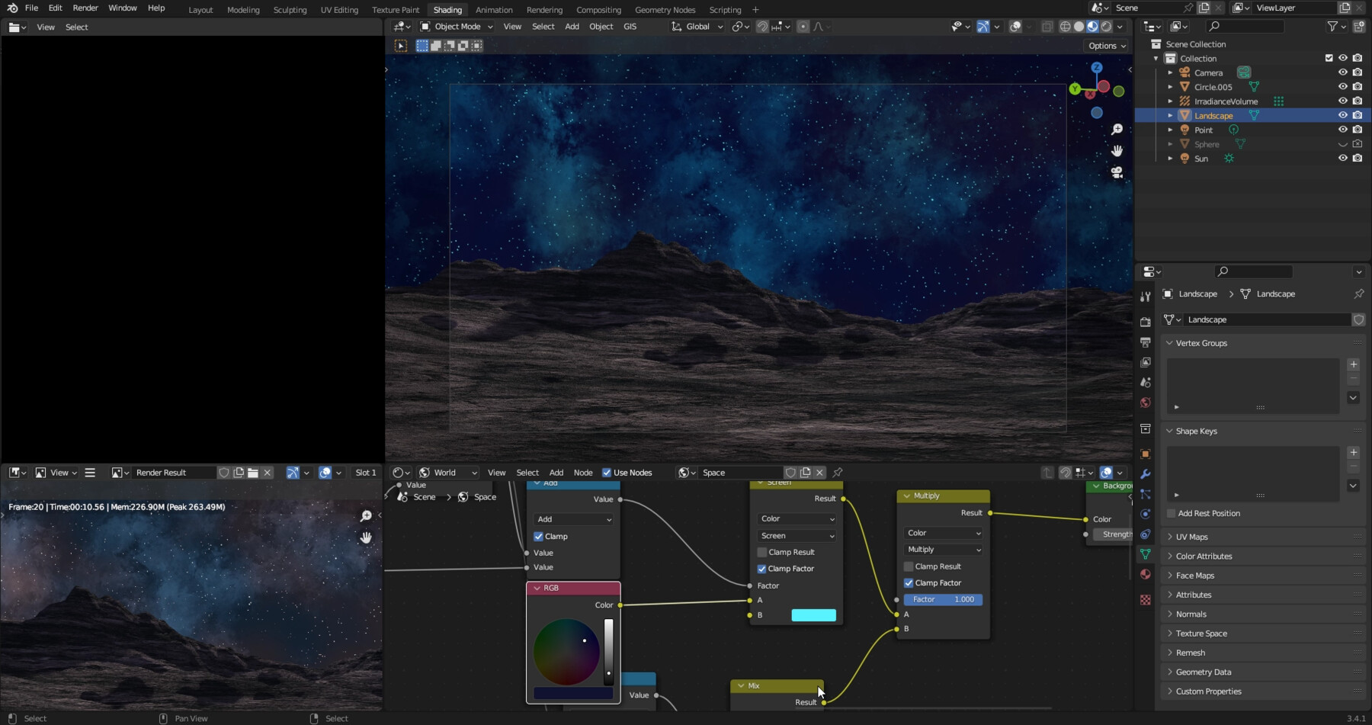Open the Object Mode dropdown

[455, 26]
